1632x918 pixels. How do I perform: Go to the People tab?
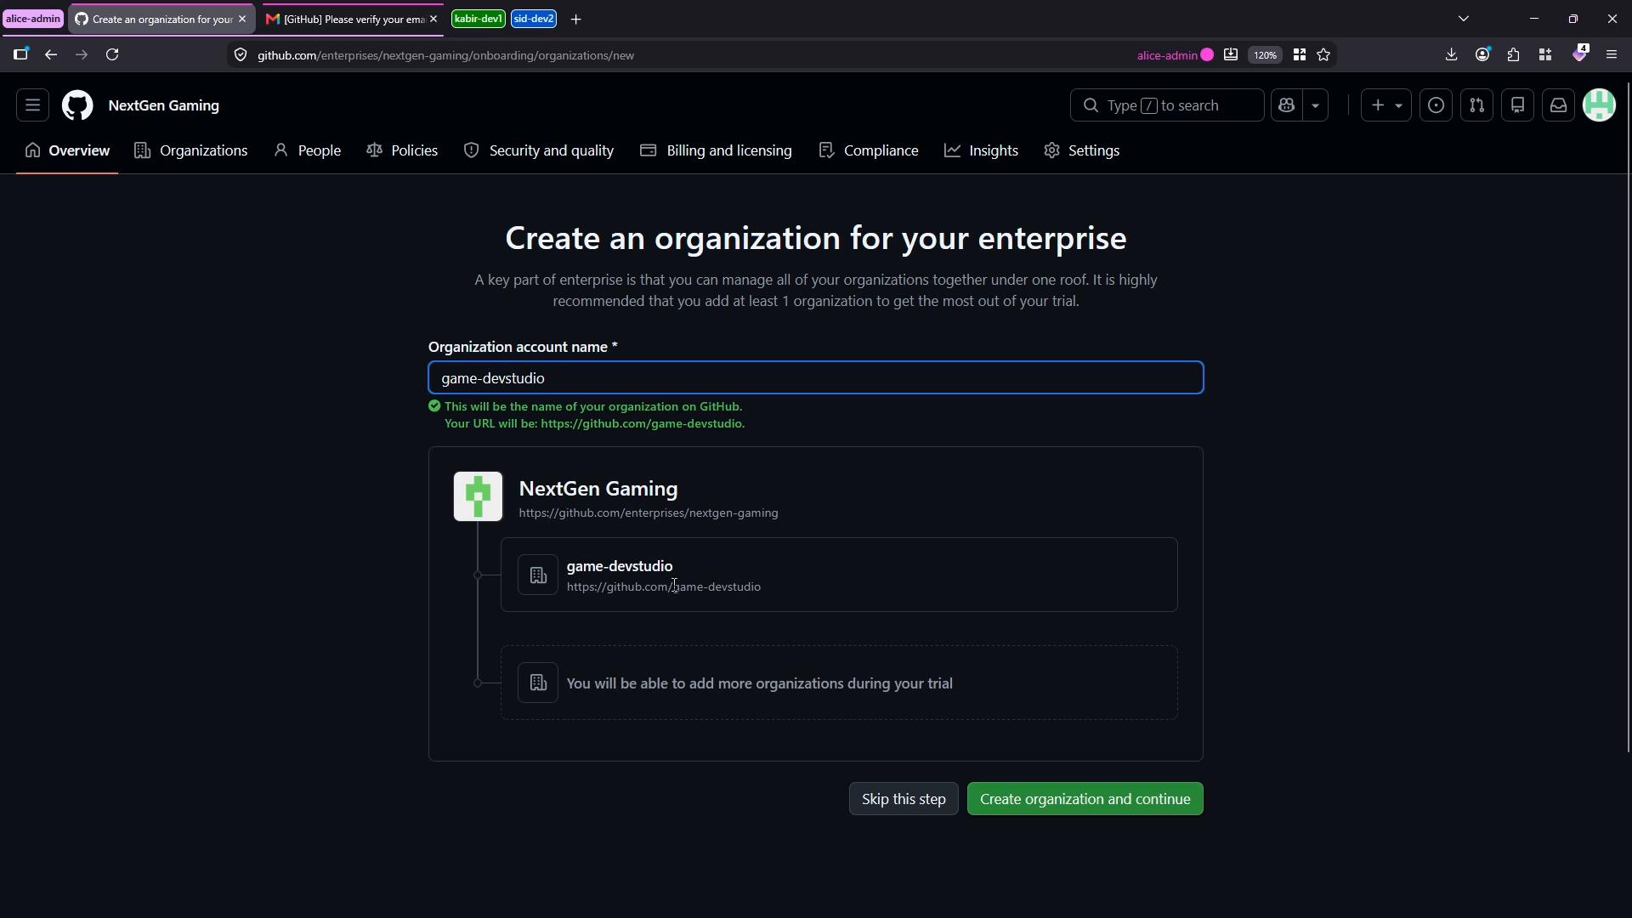point(308,150)
